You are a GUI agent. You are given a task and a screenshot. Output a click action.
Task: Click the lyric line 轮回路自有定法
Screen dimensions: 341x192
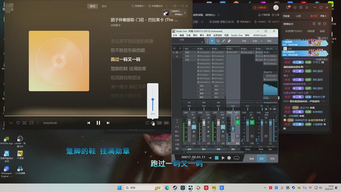point(125,78)
